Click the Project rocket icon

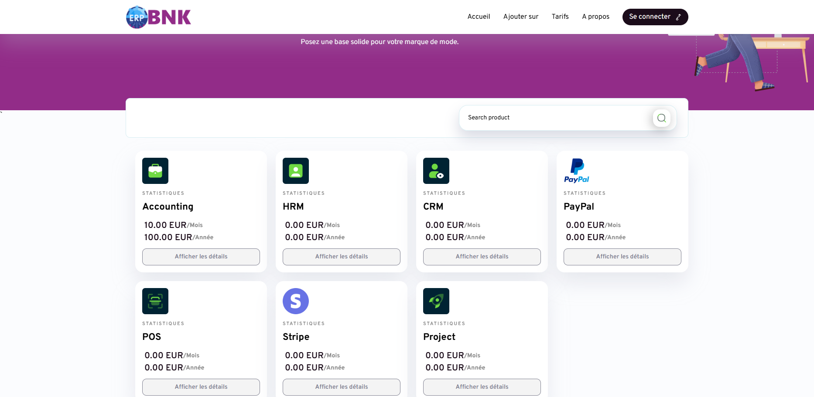pyautogui.click(x=436, y=301)
